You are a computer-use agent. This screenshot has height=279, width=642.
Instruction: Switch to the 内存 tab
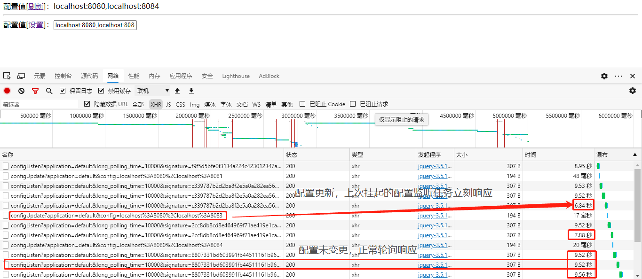[154, 76]
